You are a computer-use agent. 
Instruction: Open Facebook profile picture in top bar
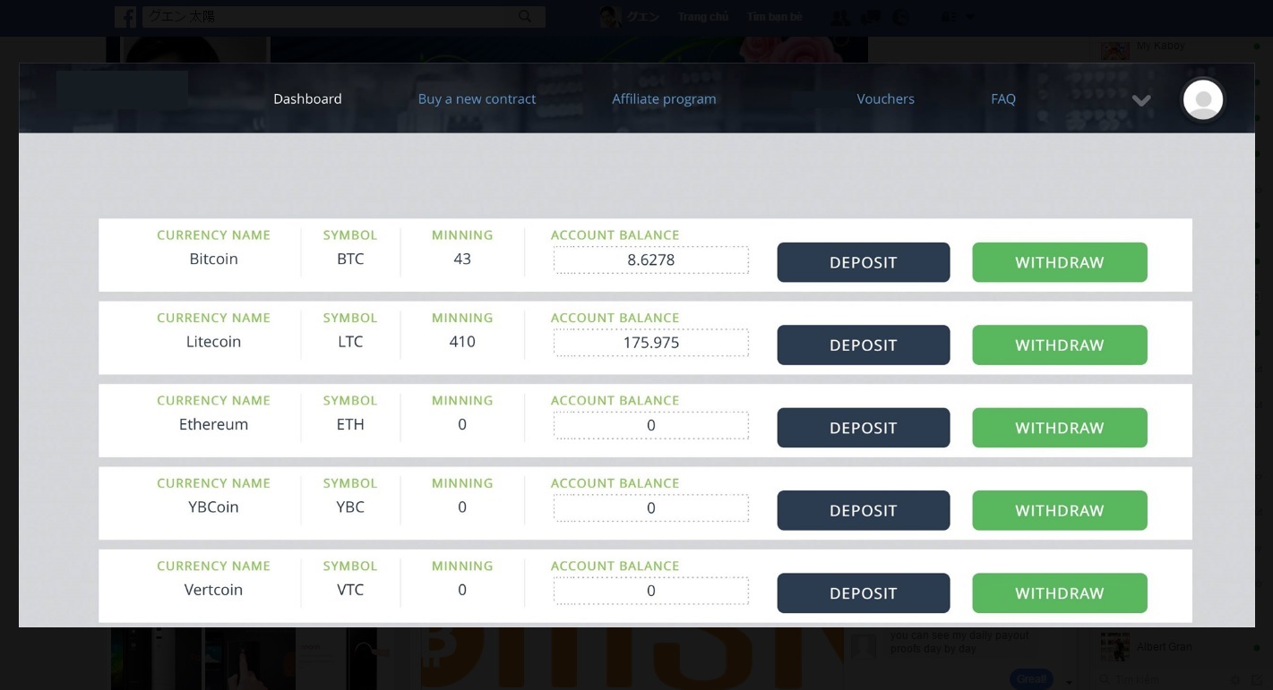coord(611,17)
